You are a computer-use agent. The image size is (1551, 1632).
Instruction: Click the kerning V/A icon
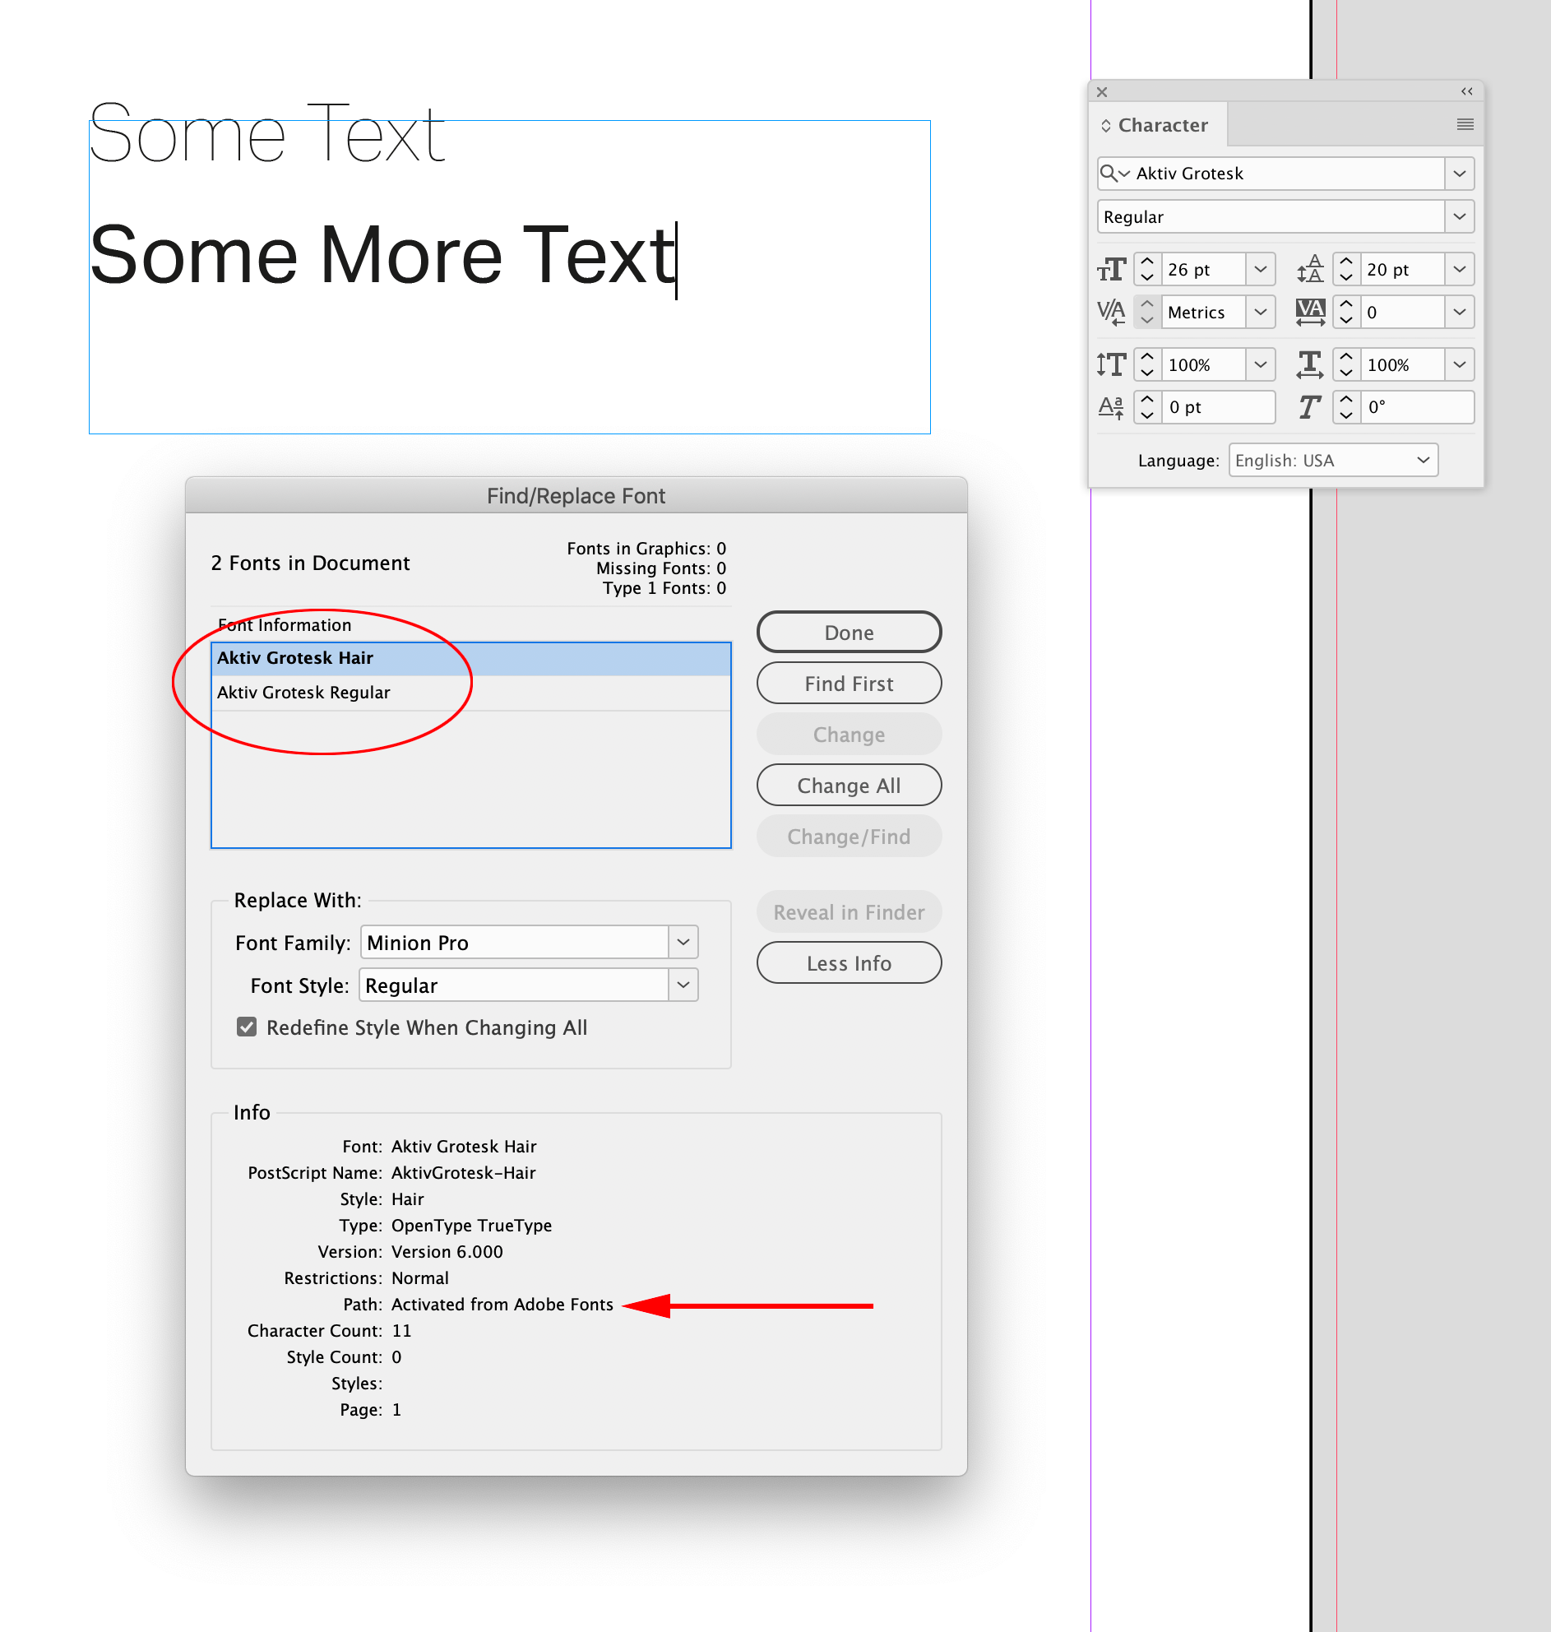coord(1111,312)
